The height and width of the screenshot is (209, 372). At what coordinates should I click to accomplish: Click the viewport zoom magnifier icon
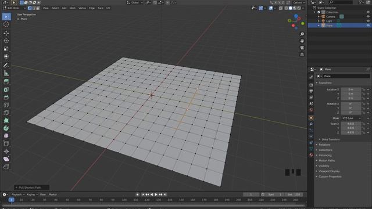[302, 34]
